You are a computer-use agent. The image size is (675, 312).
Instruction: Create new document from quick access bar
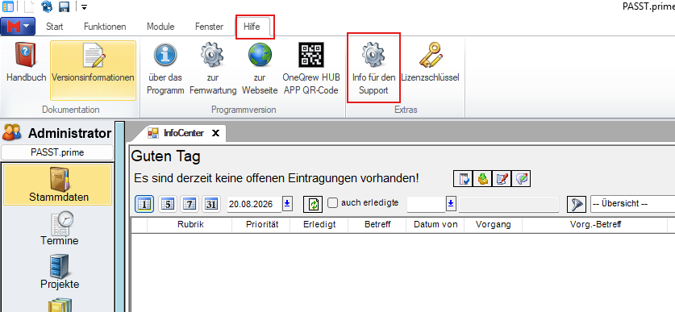28,6
